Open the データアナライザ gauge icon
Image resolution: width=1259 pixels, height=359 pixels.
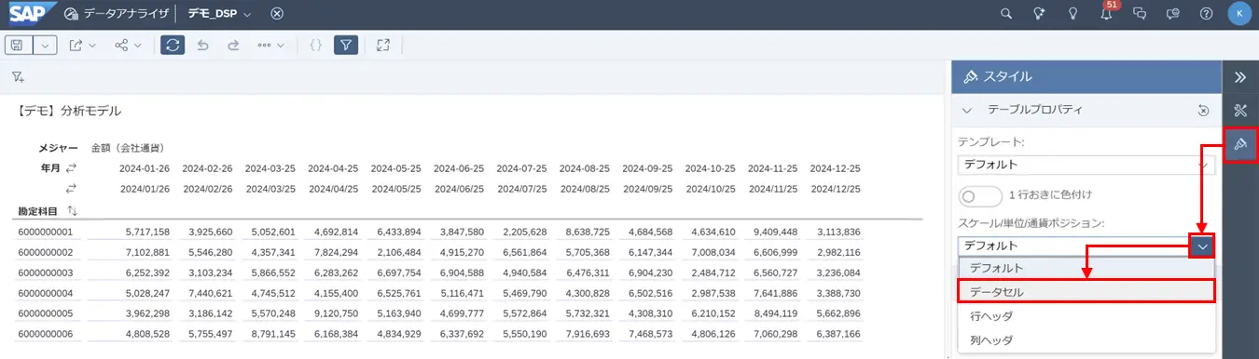71,14
